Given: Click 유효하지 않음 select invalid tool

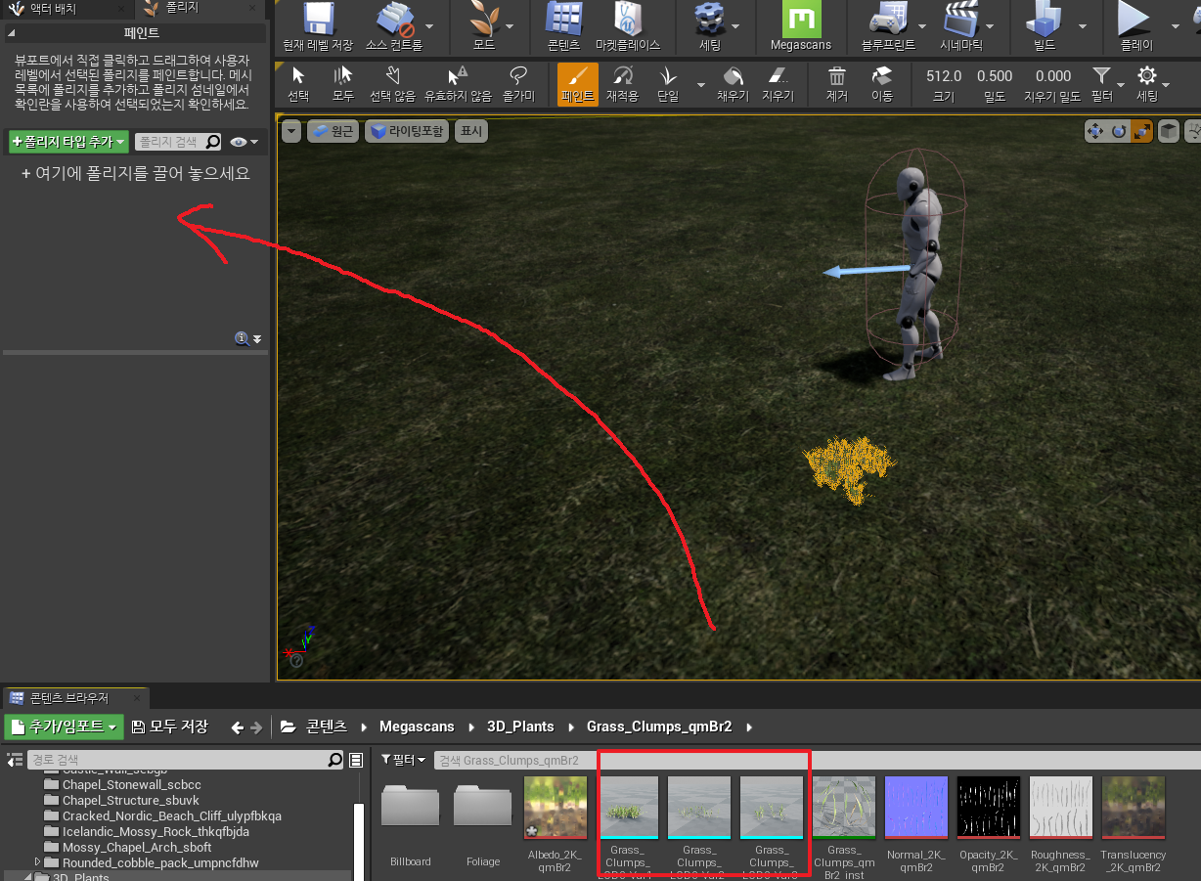Looking at the screenshot, I should [x=458, y=84].
